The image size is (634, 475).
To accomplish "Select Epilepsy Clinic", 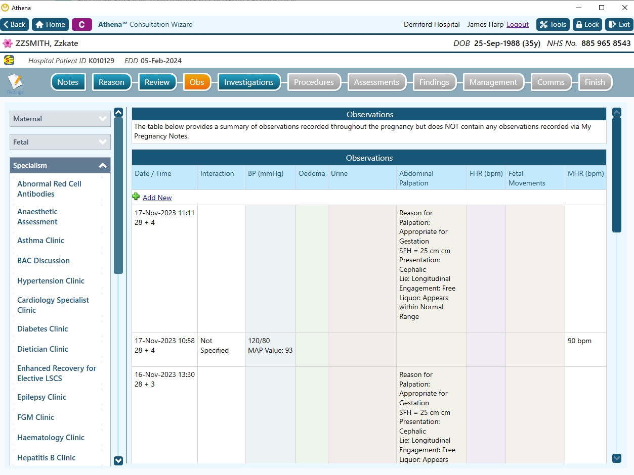I will pos(41,397).
